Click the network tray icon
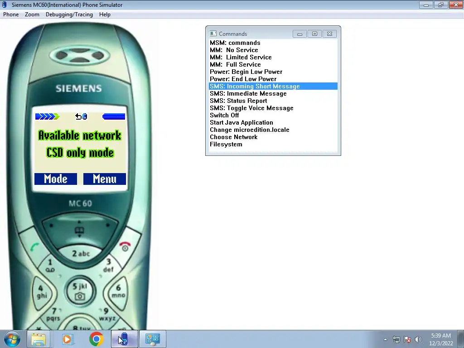 click(x=396, y=339)
